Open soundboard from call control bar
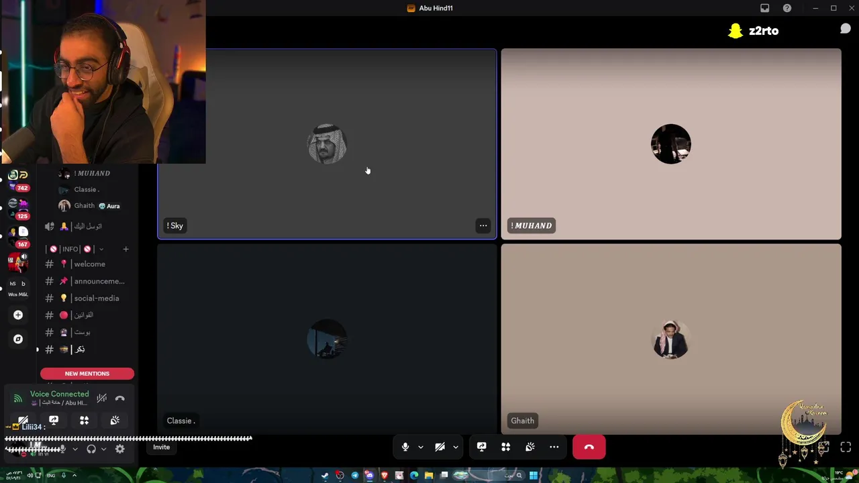 530,447
